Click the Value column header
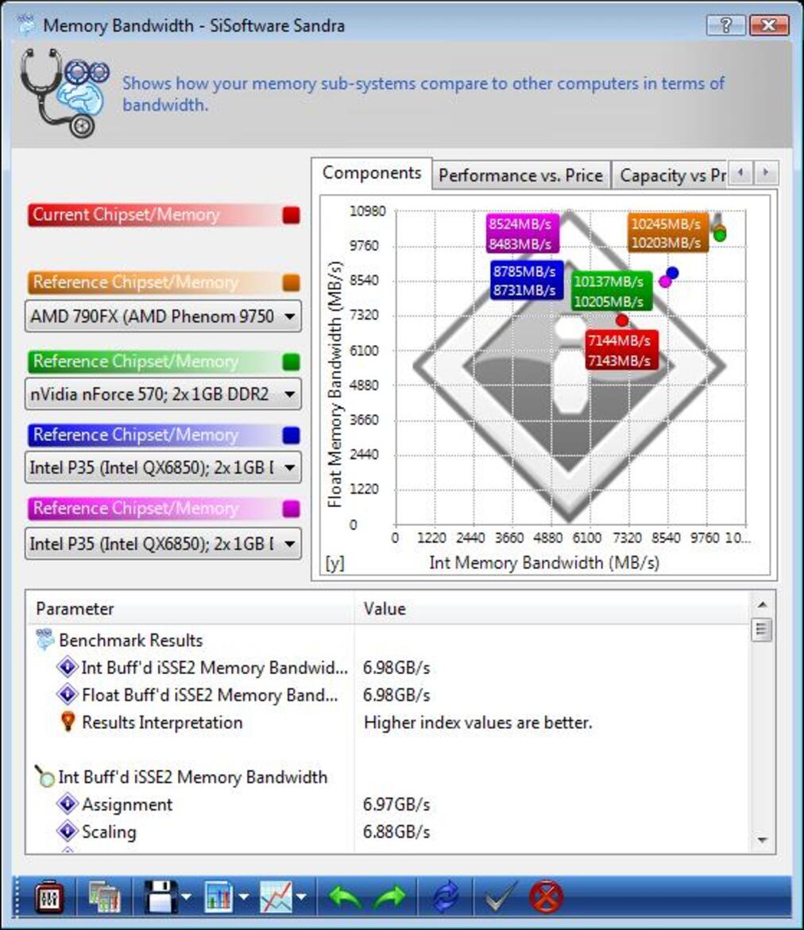This screenshot has width=804, height=930. click(x=553, y=609)
